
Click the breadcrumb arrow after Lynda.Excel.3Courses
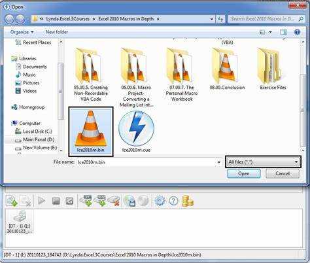pos(94,19)
